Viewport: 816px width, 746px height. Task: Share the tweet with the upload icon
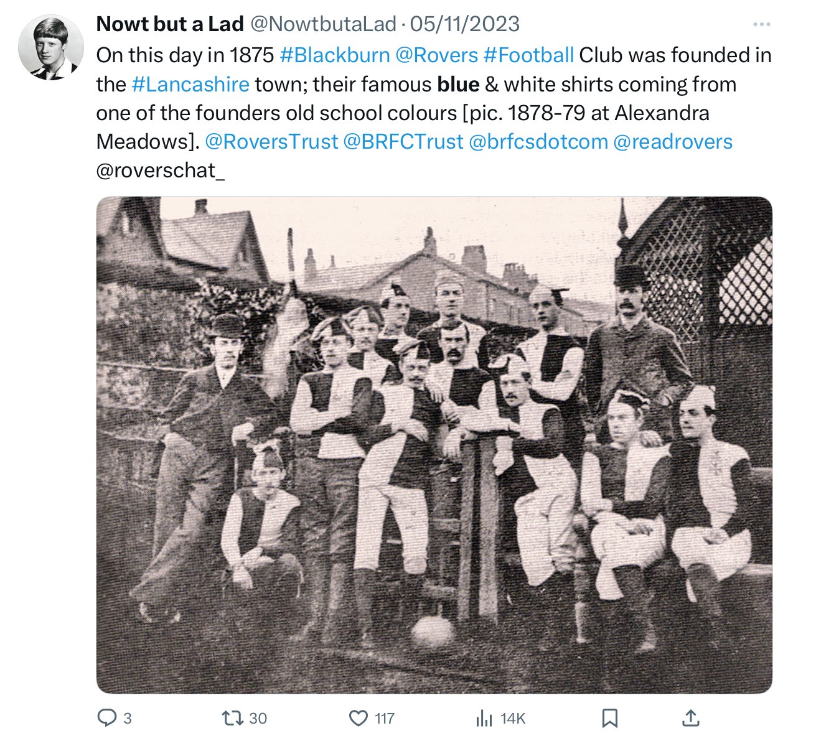point(691,718)
